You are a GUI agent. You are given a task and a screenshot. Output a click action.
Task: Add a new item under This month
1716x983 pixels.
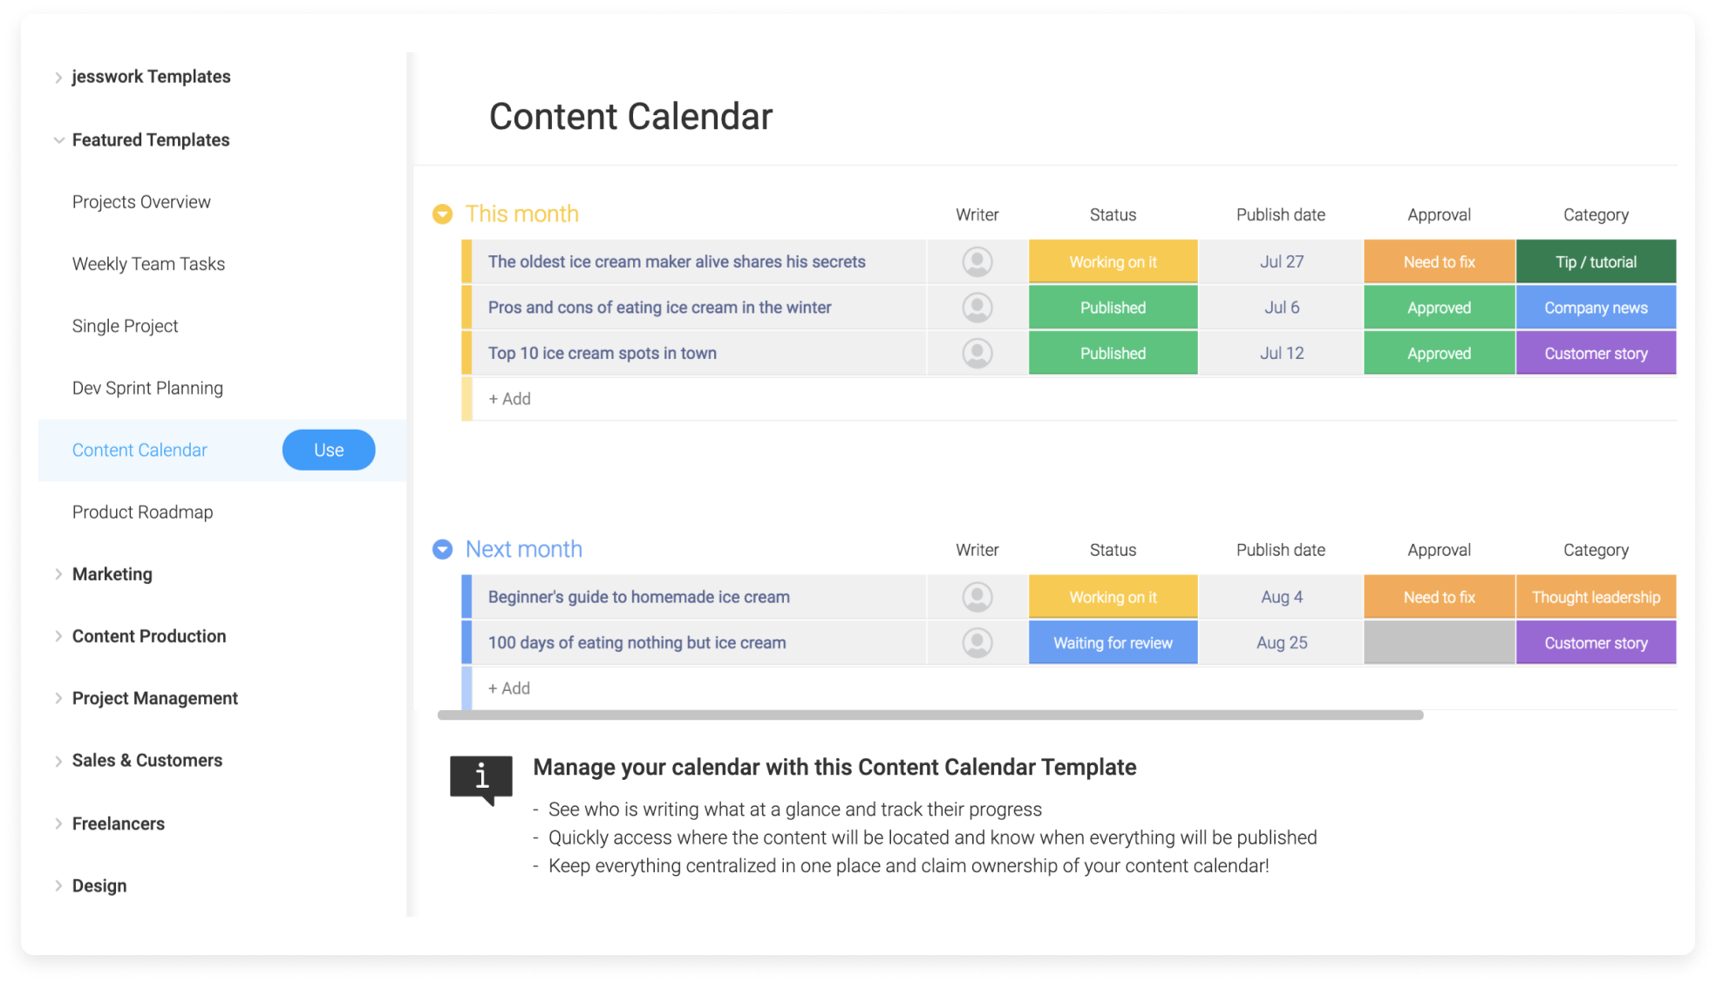(510, 398)
